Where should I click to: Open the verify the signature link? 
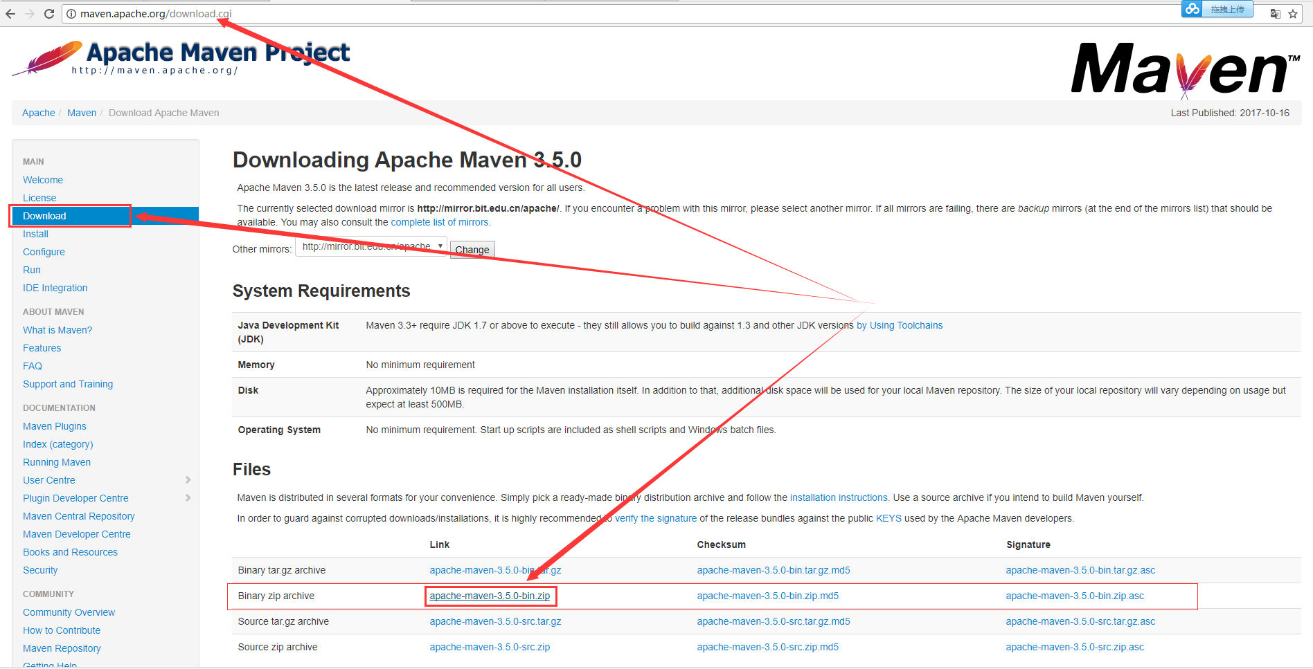pos(656,518)
